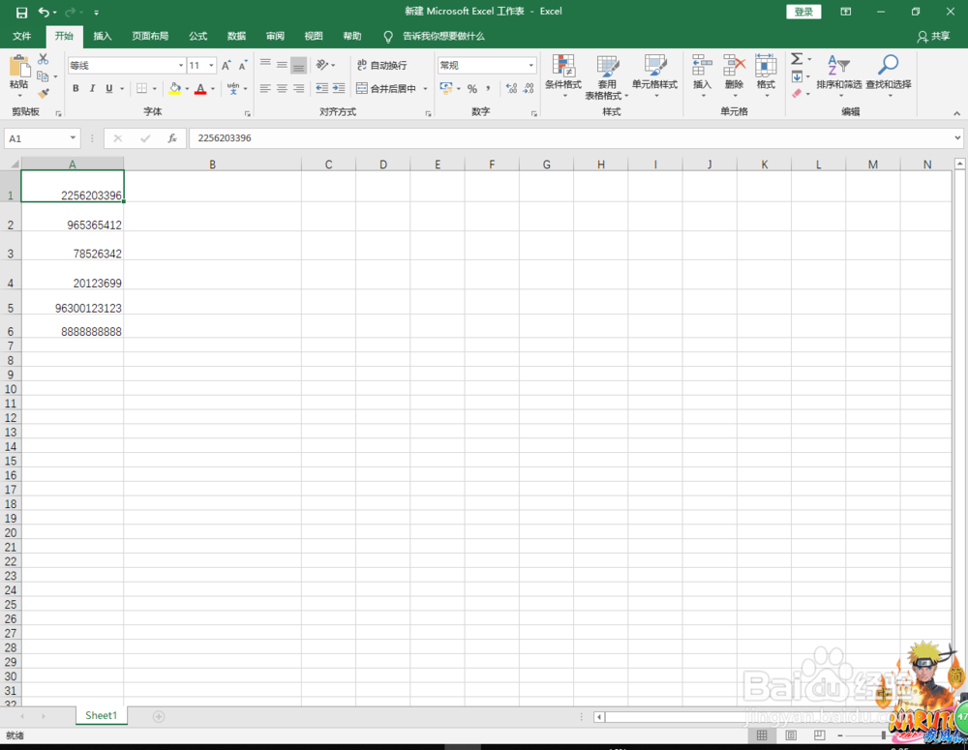Image resolution: width=968 pixels, height=750 pixels.
Task: Open the Name Box dropdown arrow
Action: (x=73, y=138)
